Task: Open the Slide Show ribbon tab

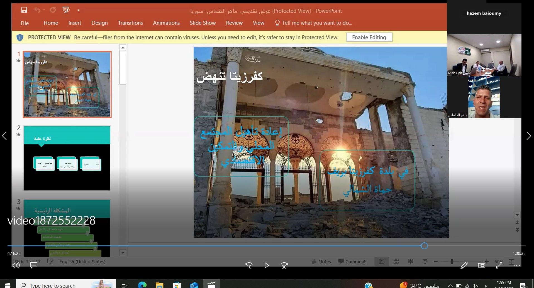Action: 203,23
